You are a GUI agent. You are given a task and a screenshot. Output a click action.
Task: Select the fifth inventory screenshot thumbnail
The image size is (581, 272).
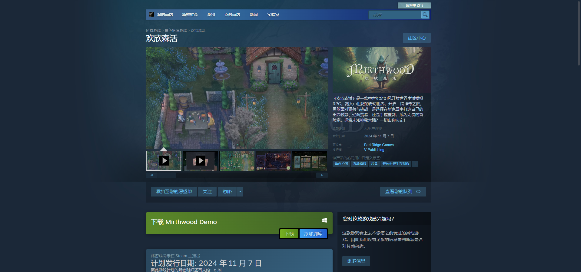click(310, 161)
